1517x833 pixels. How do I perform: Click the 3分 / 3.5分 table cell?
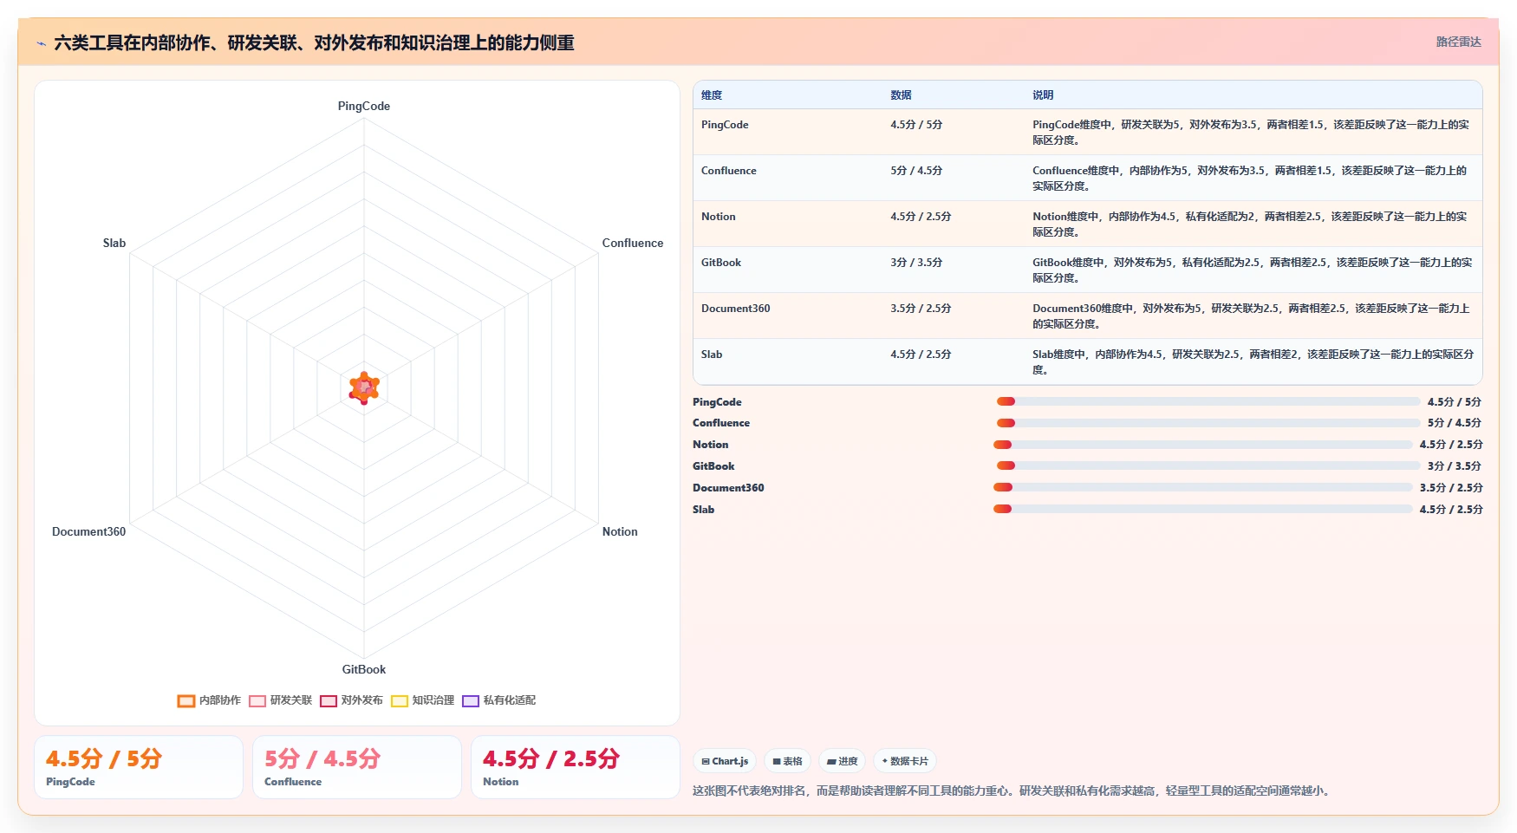point(916,263)
